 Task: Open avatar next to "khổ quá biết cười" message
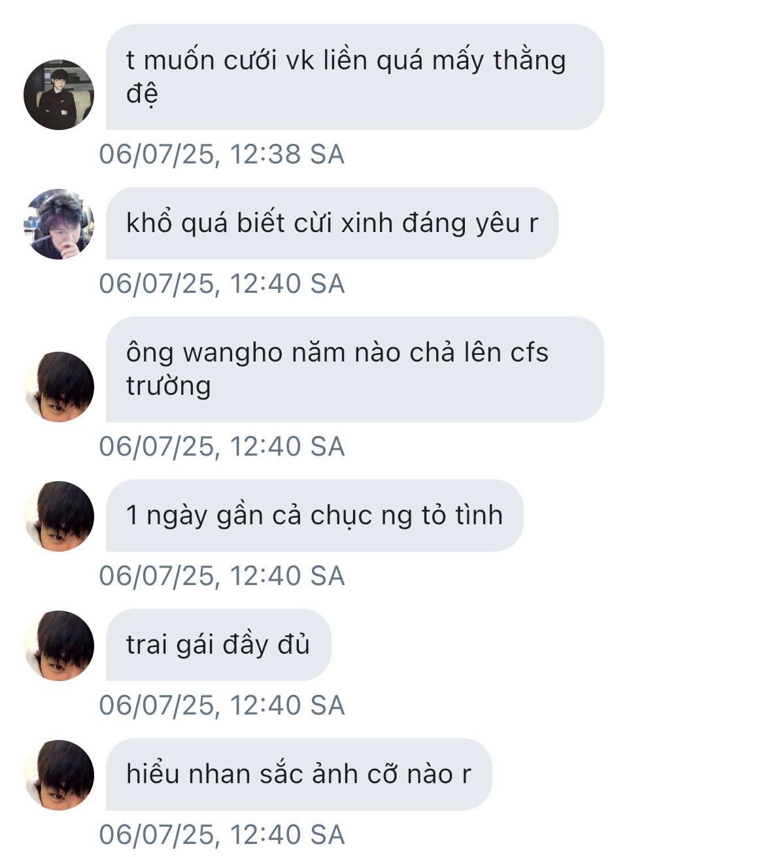[59, 224]
